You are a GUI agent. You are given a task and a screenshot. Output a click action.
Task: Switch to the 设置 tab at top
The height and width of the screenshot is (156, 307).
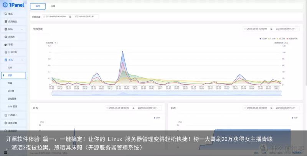(53, 6)
